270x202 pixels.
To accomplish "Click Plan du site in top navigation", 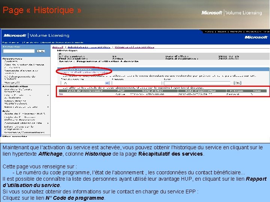I will [x=31, y=42].
